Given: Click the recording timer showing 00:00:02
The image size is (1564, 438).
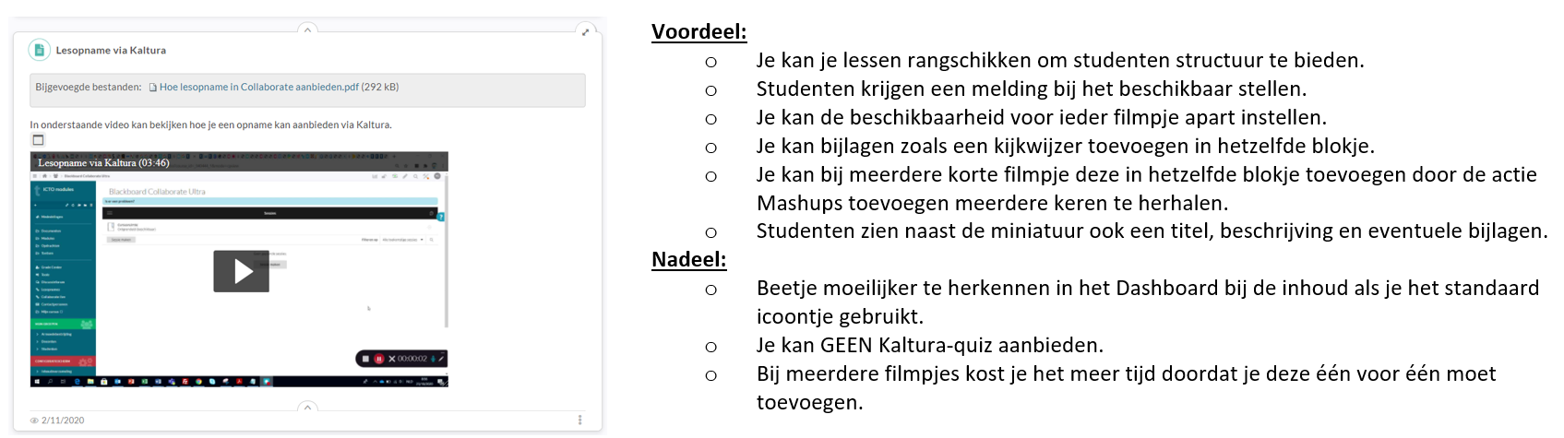Looking at the screenshot, I should (412, 359).
